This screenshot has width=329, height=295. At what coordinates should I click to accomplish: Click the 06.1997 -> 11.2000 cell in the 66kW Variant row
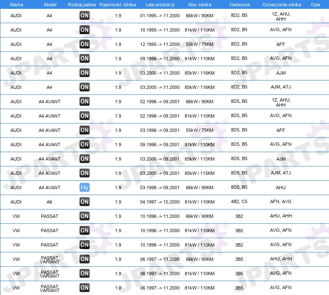coord(160,259)
